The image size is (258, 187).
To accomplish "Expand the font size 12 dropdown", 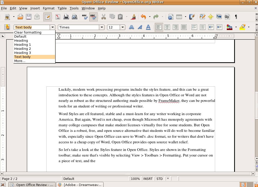I will 123,27.
